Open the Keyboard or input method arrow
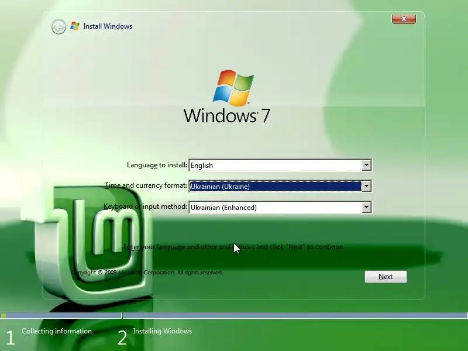Screen dimensions: 468x351 (367, 207)
